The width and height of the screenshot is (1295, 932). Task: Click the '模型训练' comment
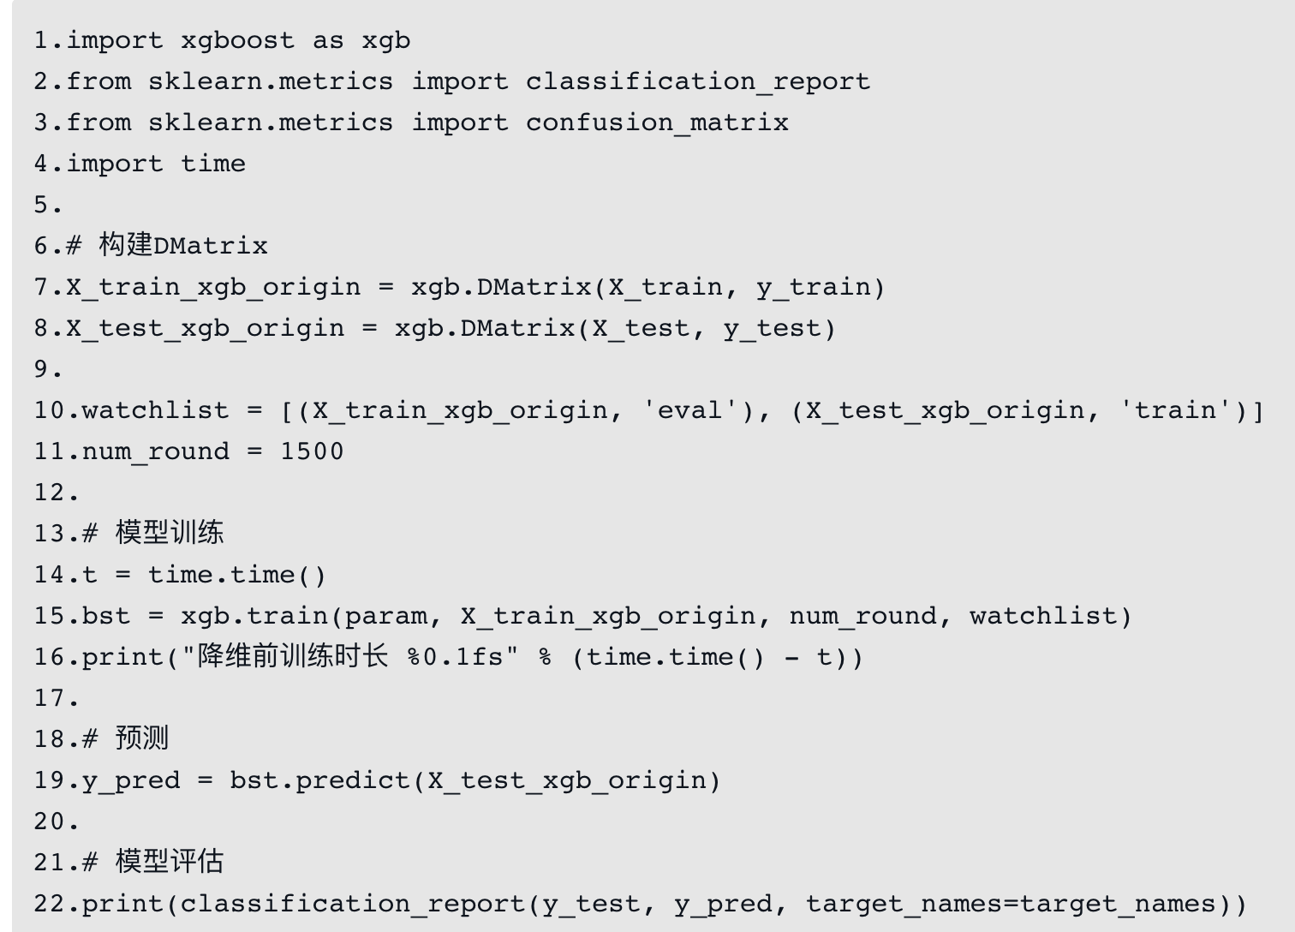(170, 533)
